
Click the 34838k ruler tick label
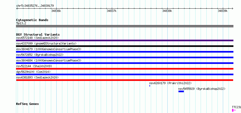point(167,11)
